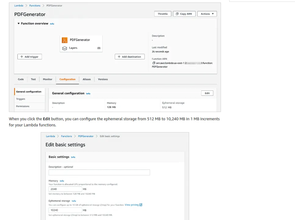Click Info link next to Function overview
This screenshot has height=220, width=295.
click(x=52, y=24)
